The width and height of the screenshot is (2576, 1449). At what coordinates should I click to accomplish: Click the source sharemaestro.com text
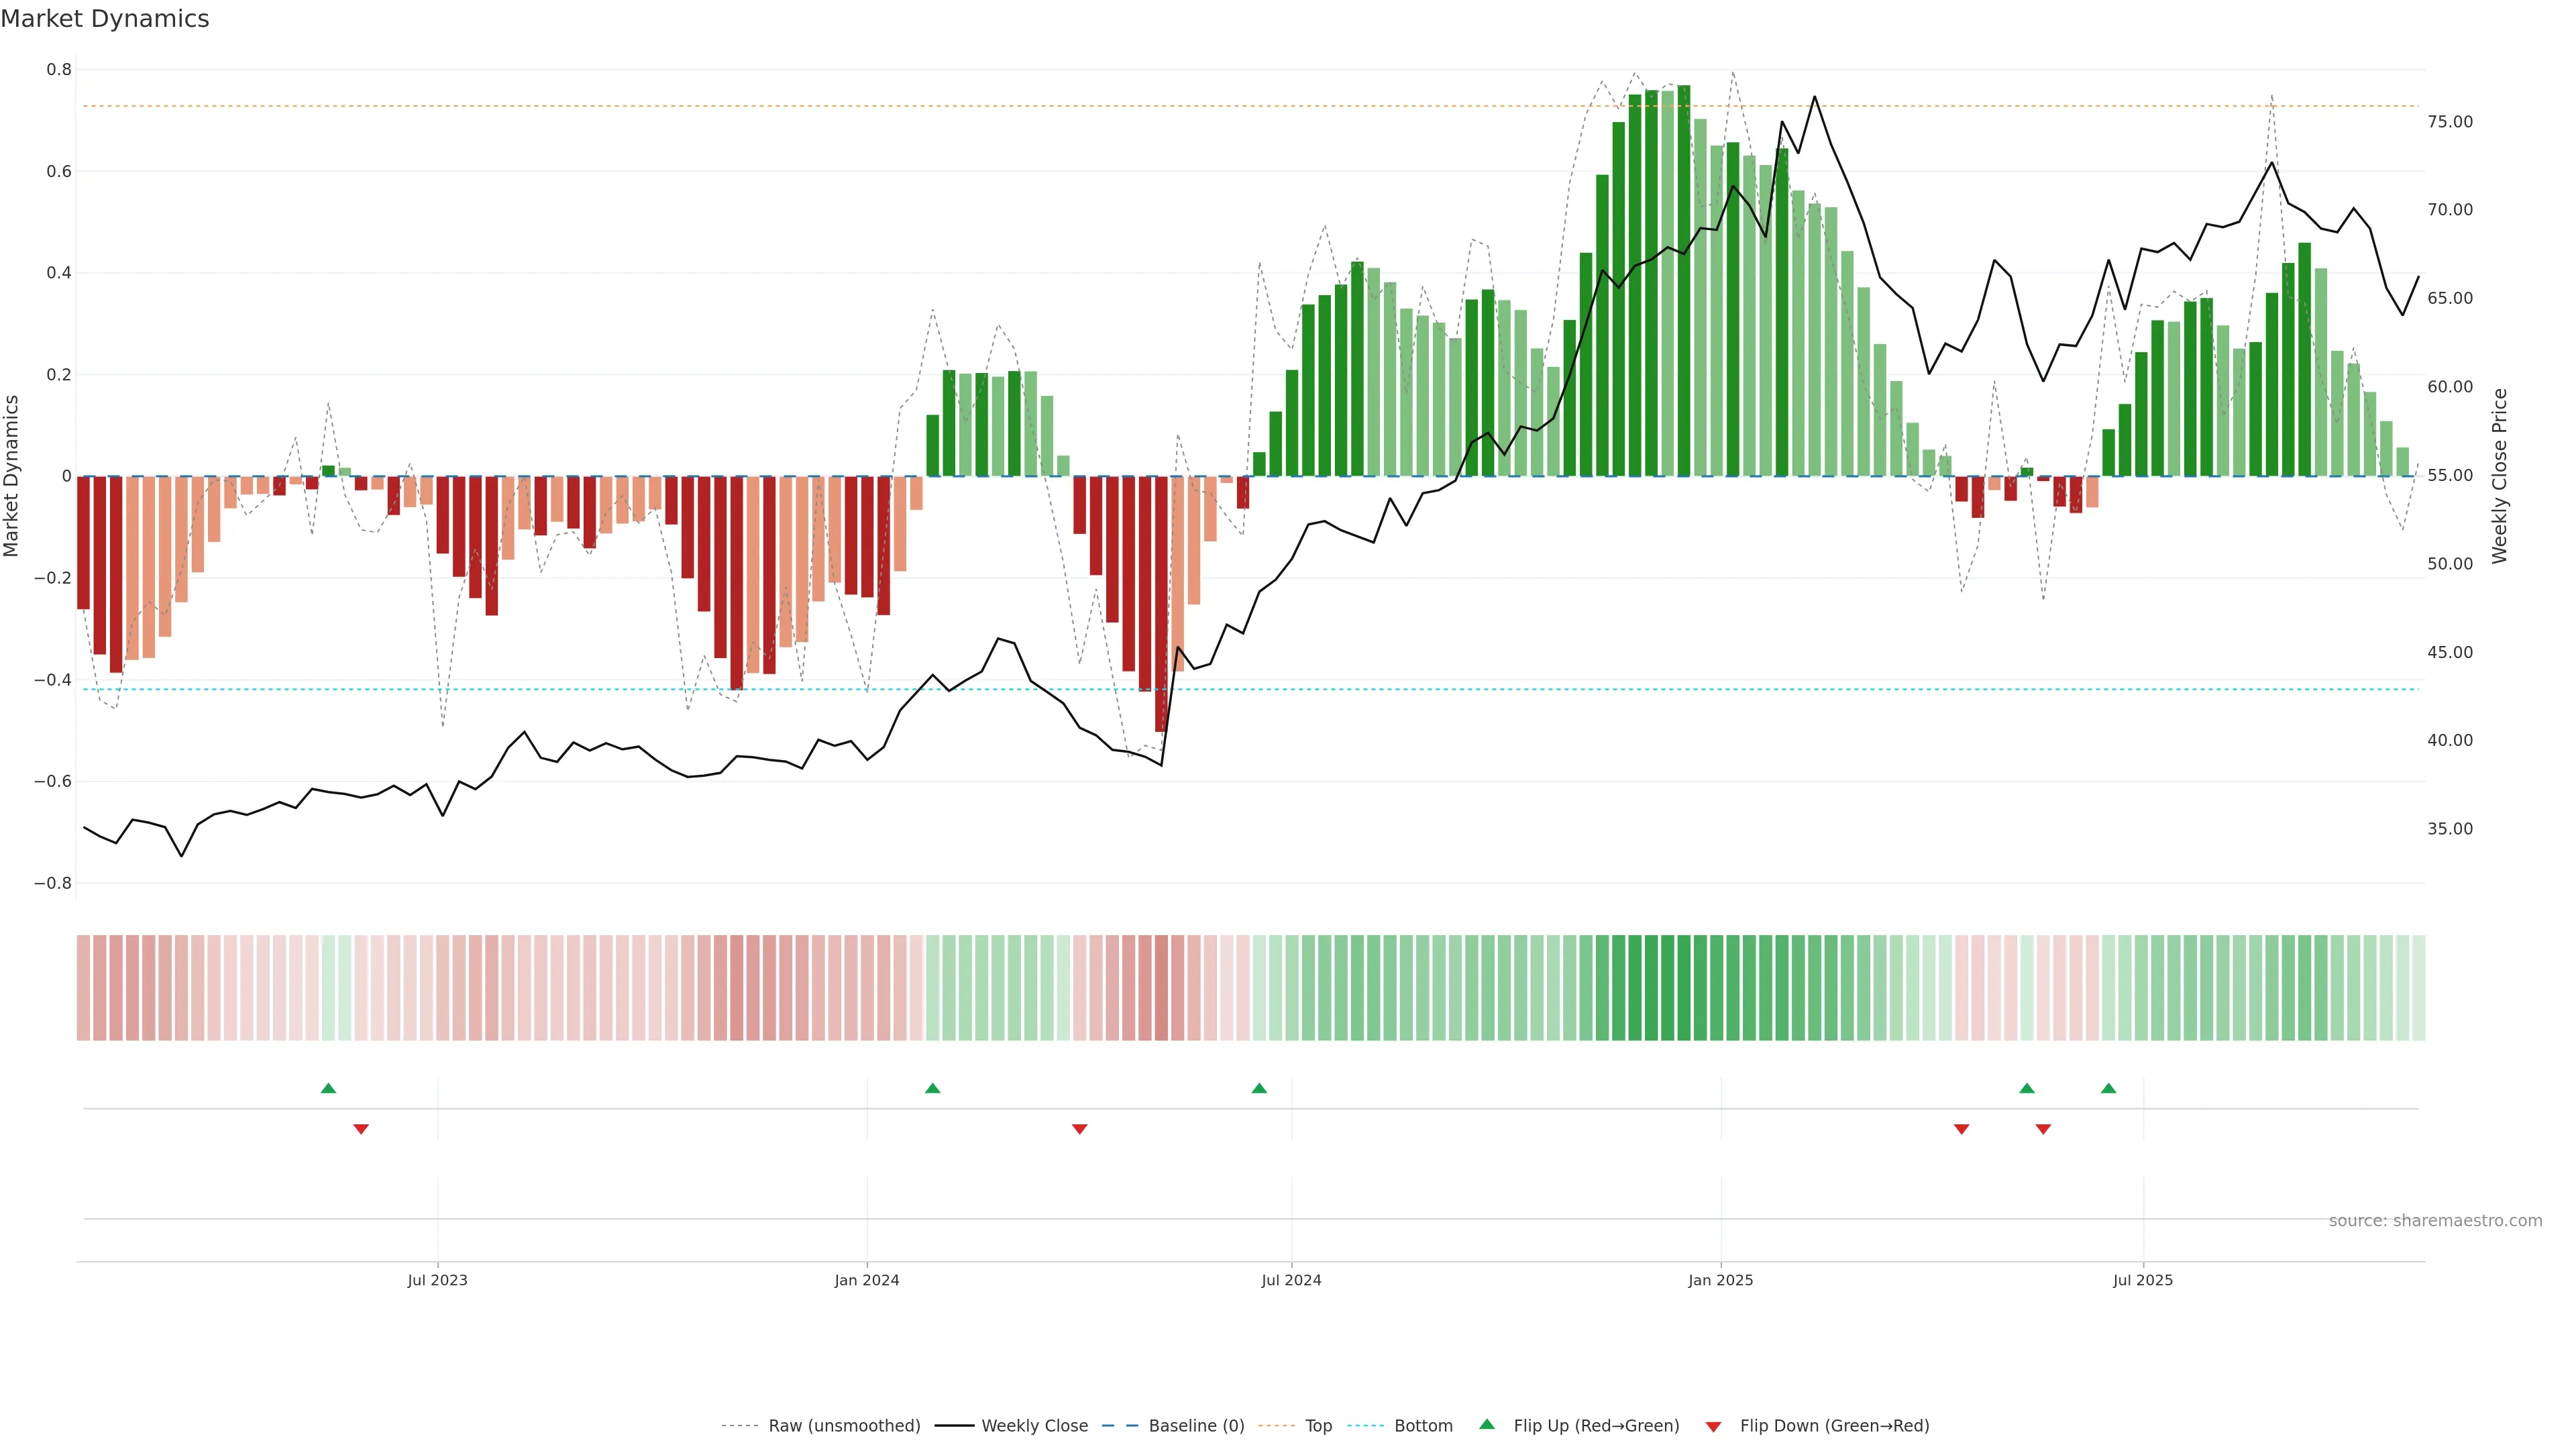tap(2435, 1221)
